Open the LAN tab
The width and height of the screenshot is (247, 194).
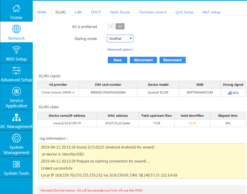(78, 12)
